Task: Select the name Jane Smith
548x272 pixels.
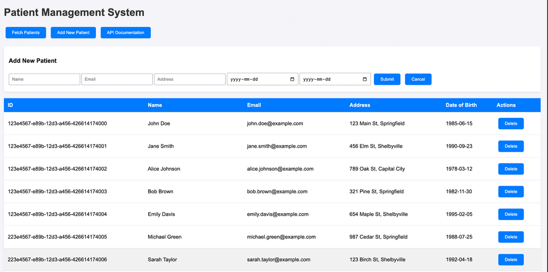Action: tap(161, 146)
